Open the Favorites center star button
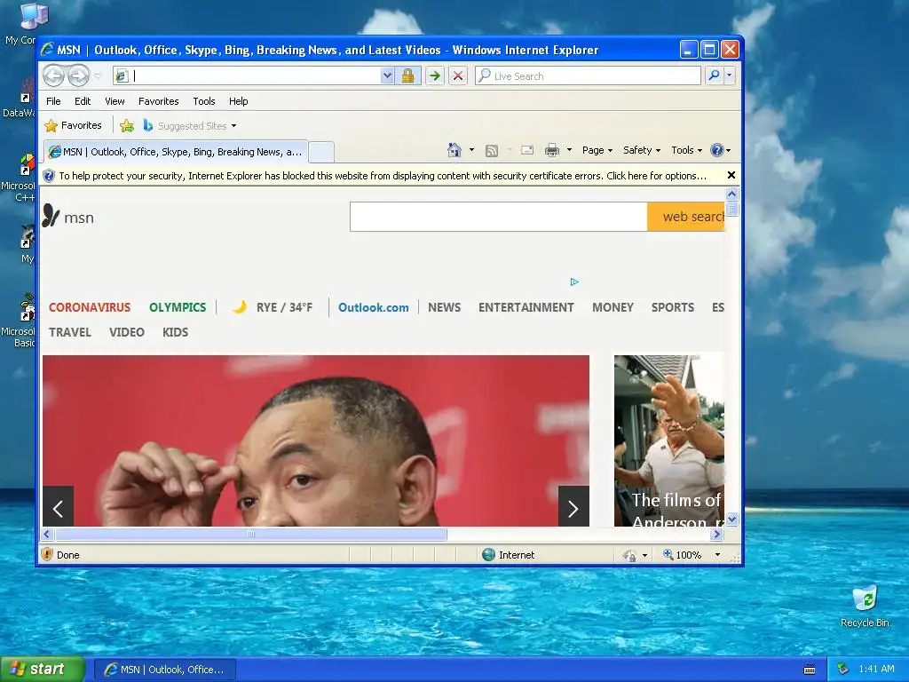Viewport: 909px width, 682px height. pyautogui.click(x=73, y=125)
